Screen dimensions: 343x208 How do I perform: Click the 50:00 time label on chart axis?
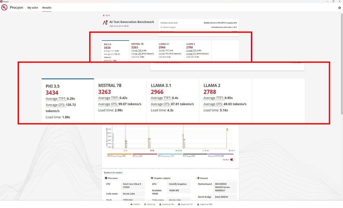click(x=152, y=150)
